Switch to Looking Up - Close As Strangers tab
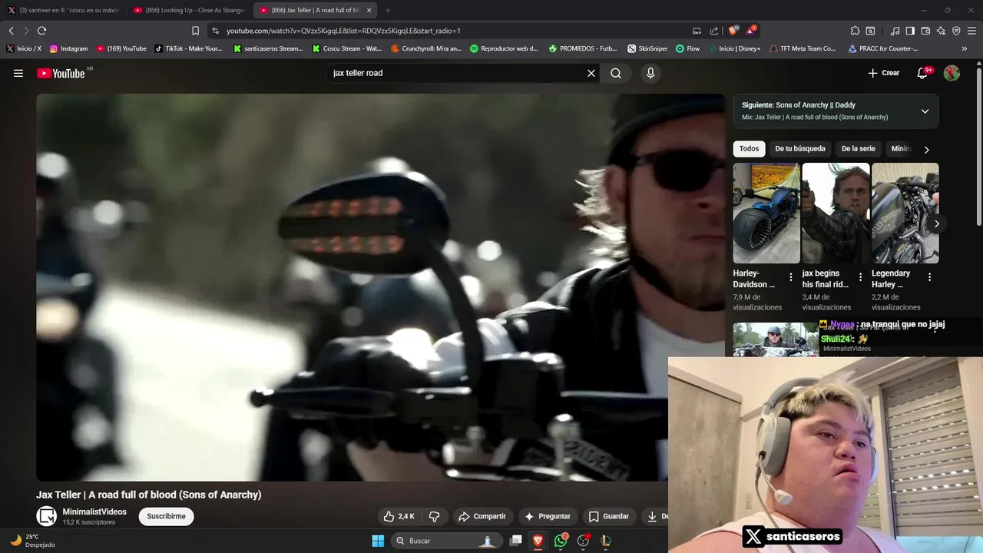The width and height of the screenshot is (983, 553). click(189, 10)
